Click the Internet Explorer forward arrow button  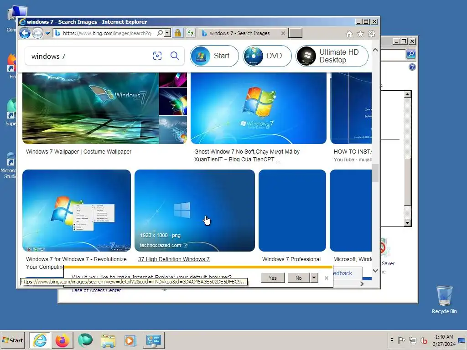click(37, 33)
